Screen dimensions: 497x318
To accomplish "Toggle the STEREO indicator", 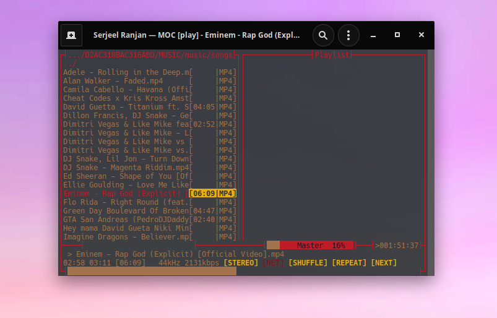I will pyautogui.click(x=241, y=263).
